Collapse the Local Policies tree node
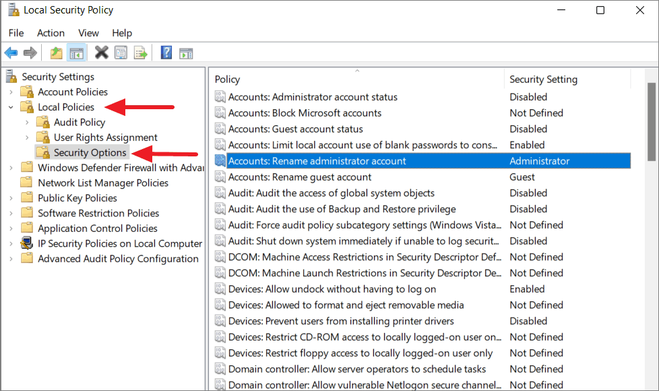 pyautogui.click(x=11, y=107)
